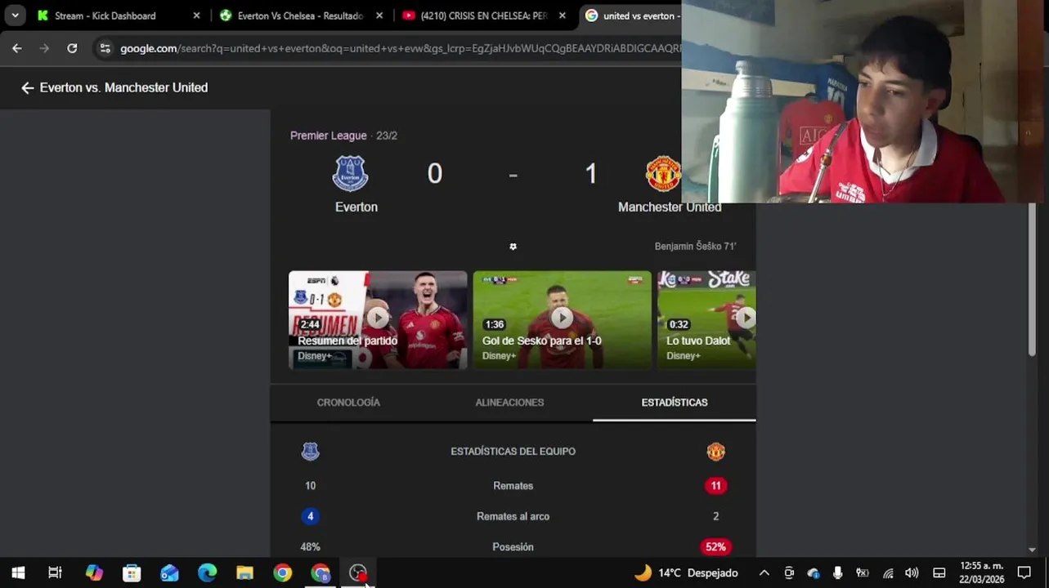
Task: Click the google.com address bar URL
Action: [x=401, y=48]
